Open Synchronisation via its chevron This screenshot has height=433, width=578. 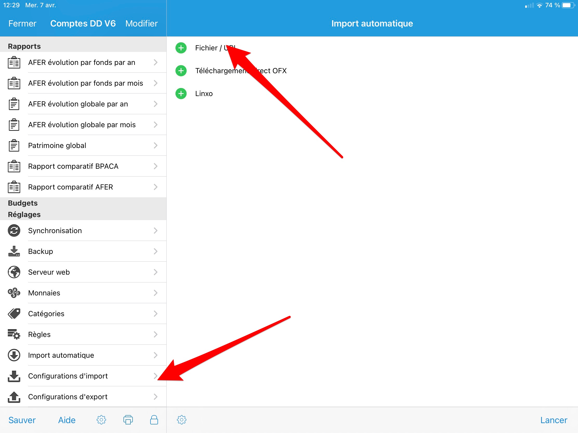pos(155,231)
